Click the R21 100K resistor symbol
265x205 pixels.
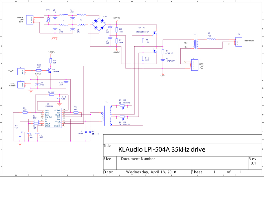point(117,41)
